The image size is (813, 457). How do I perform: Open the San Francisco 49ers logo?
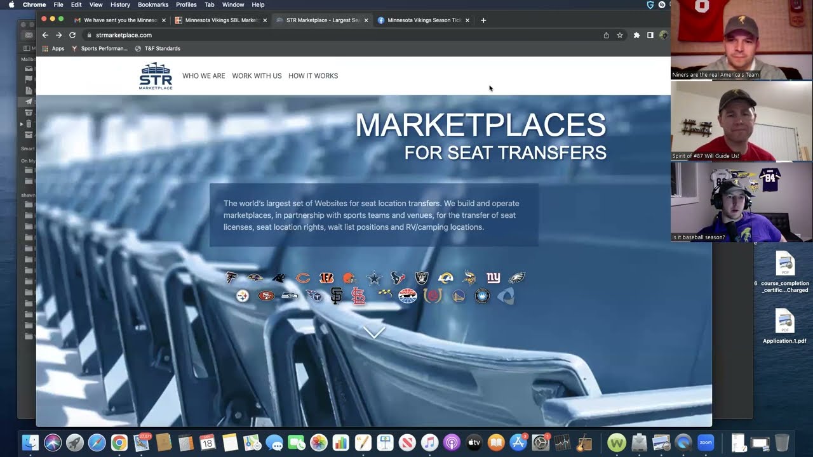[x=266, y=296]
